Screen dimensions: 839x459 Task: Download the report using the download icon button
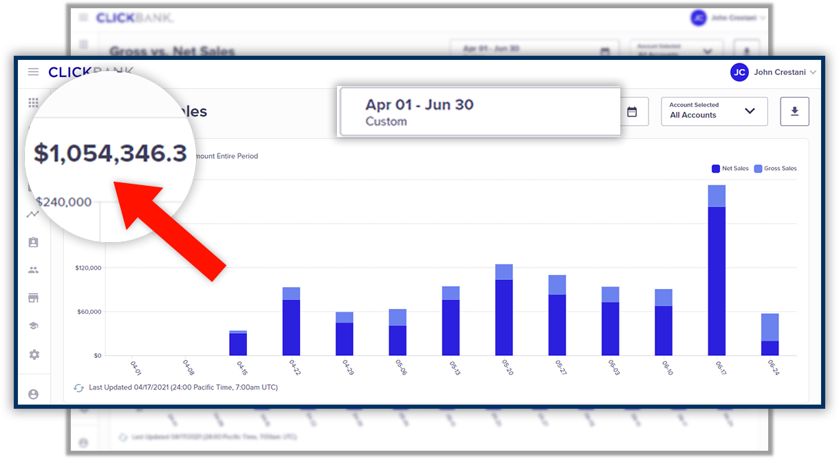pyautogui.click(x=794, y=111)
